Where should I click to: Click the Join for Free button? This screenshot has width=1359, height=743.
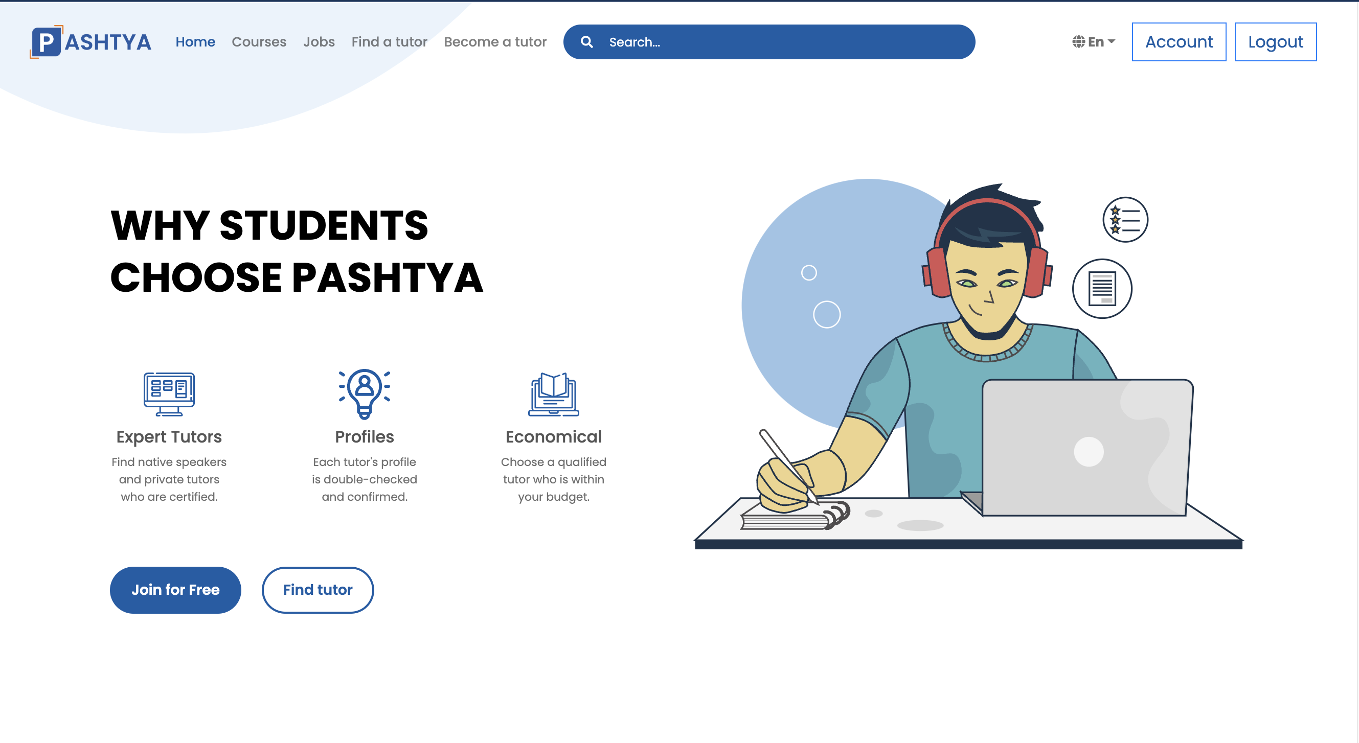[175, 590]
